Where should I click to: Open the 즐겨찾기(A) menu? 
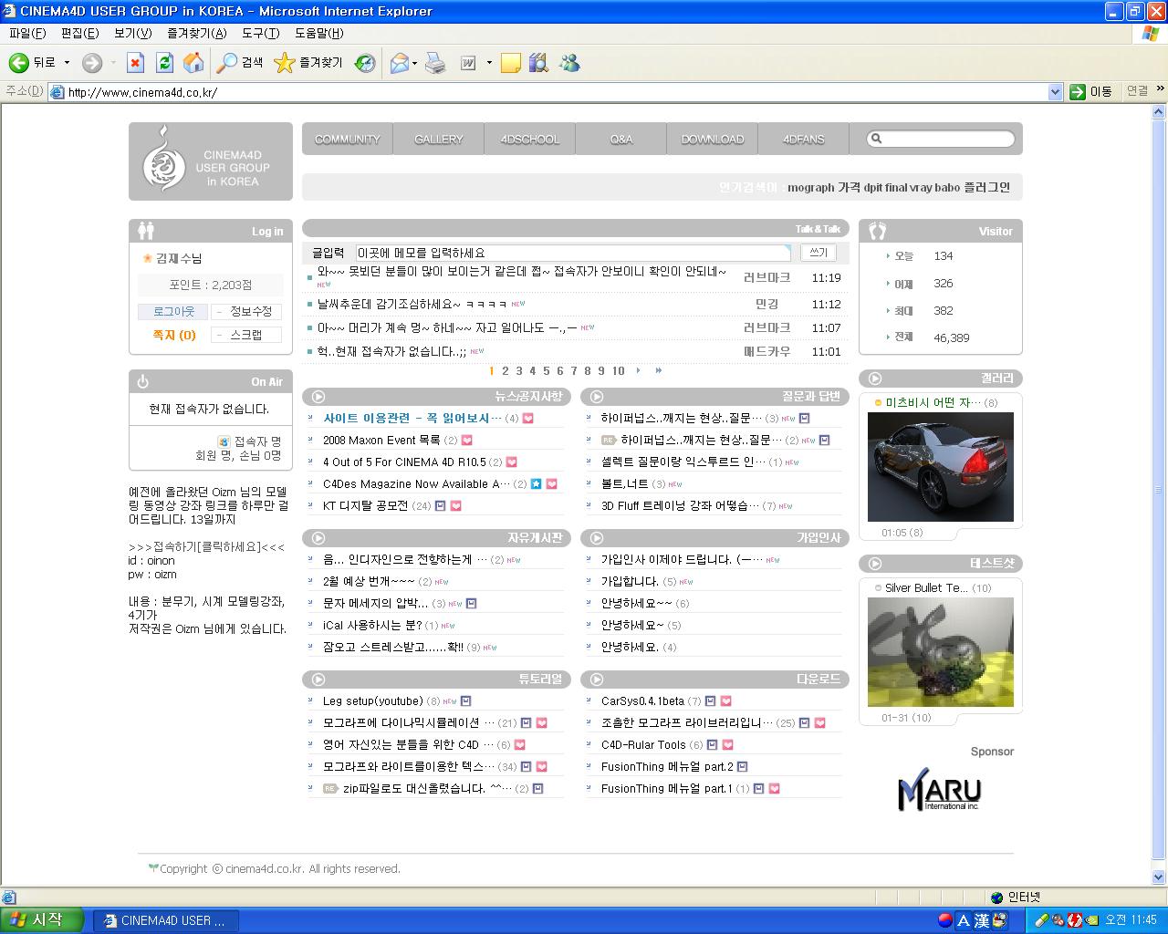pyautogui.click(x=196, y=33)
